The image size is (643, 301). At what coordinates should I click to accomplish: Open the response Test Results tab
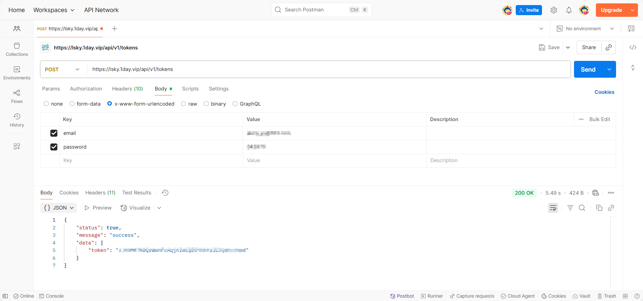pos(137,193)
